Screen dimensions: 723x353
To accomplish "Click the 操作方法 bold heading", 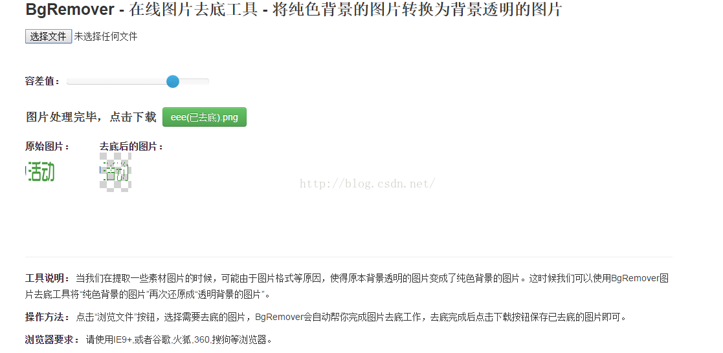I will 47,317.
